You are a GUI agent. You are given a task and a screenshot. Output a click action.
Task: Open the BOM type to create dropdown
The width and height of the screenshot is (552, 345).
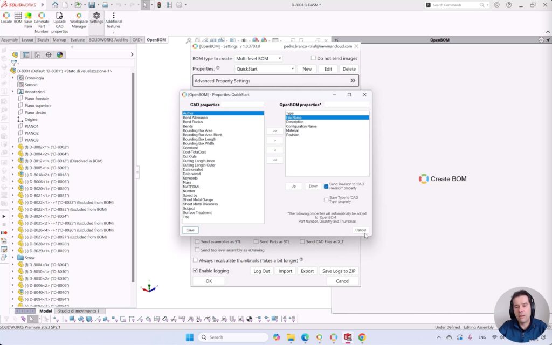258,58
